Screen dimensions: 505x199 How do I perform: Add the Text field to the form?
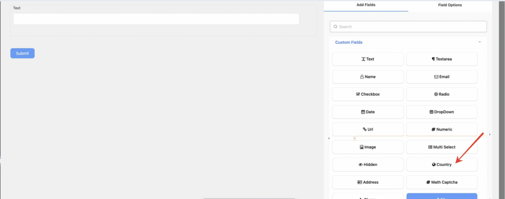pos(368,59)
